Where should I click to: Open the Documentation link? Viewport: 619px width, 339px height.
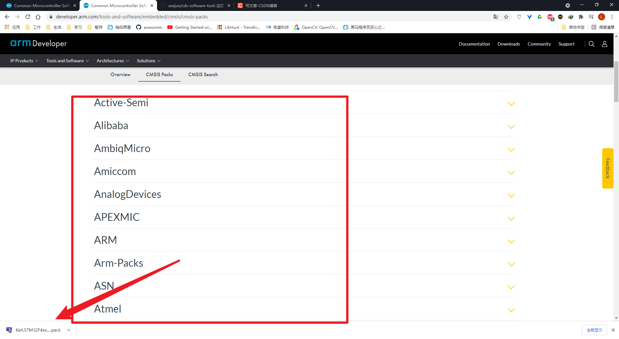[474, 44]
